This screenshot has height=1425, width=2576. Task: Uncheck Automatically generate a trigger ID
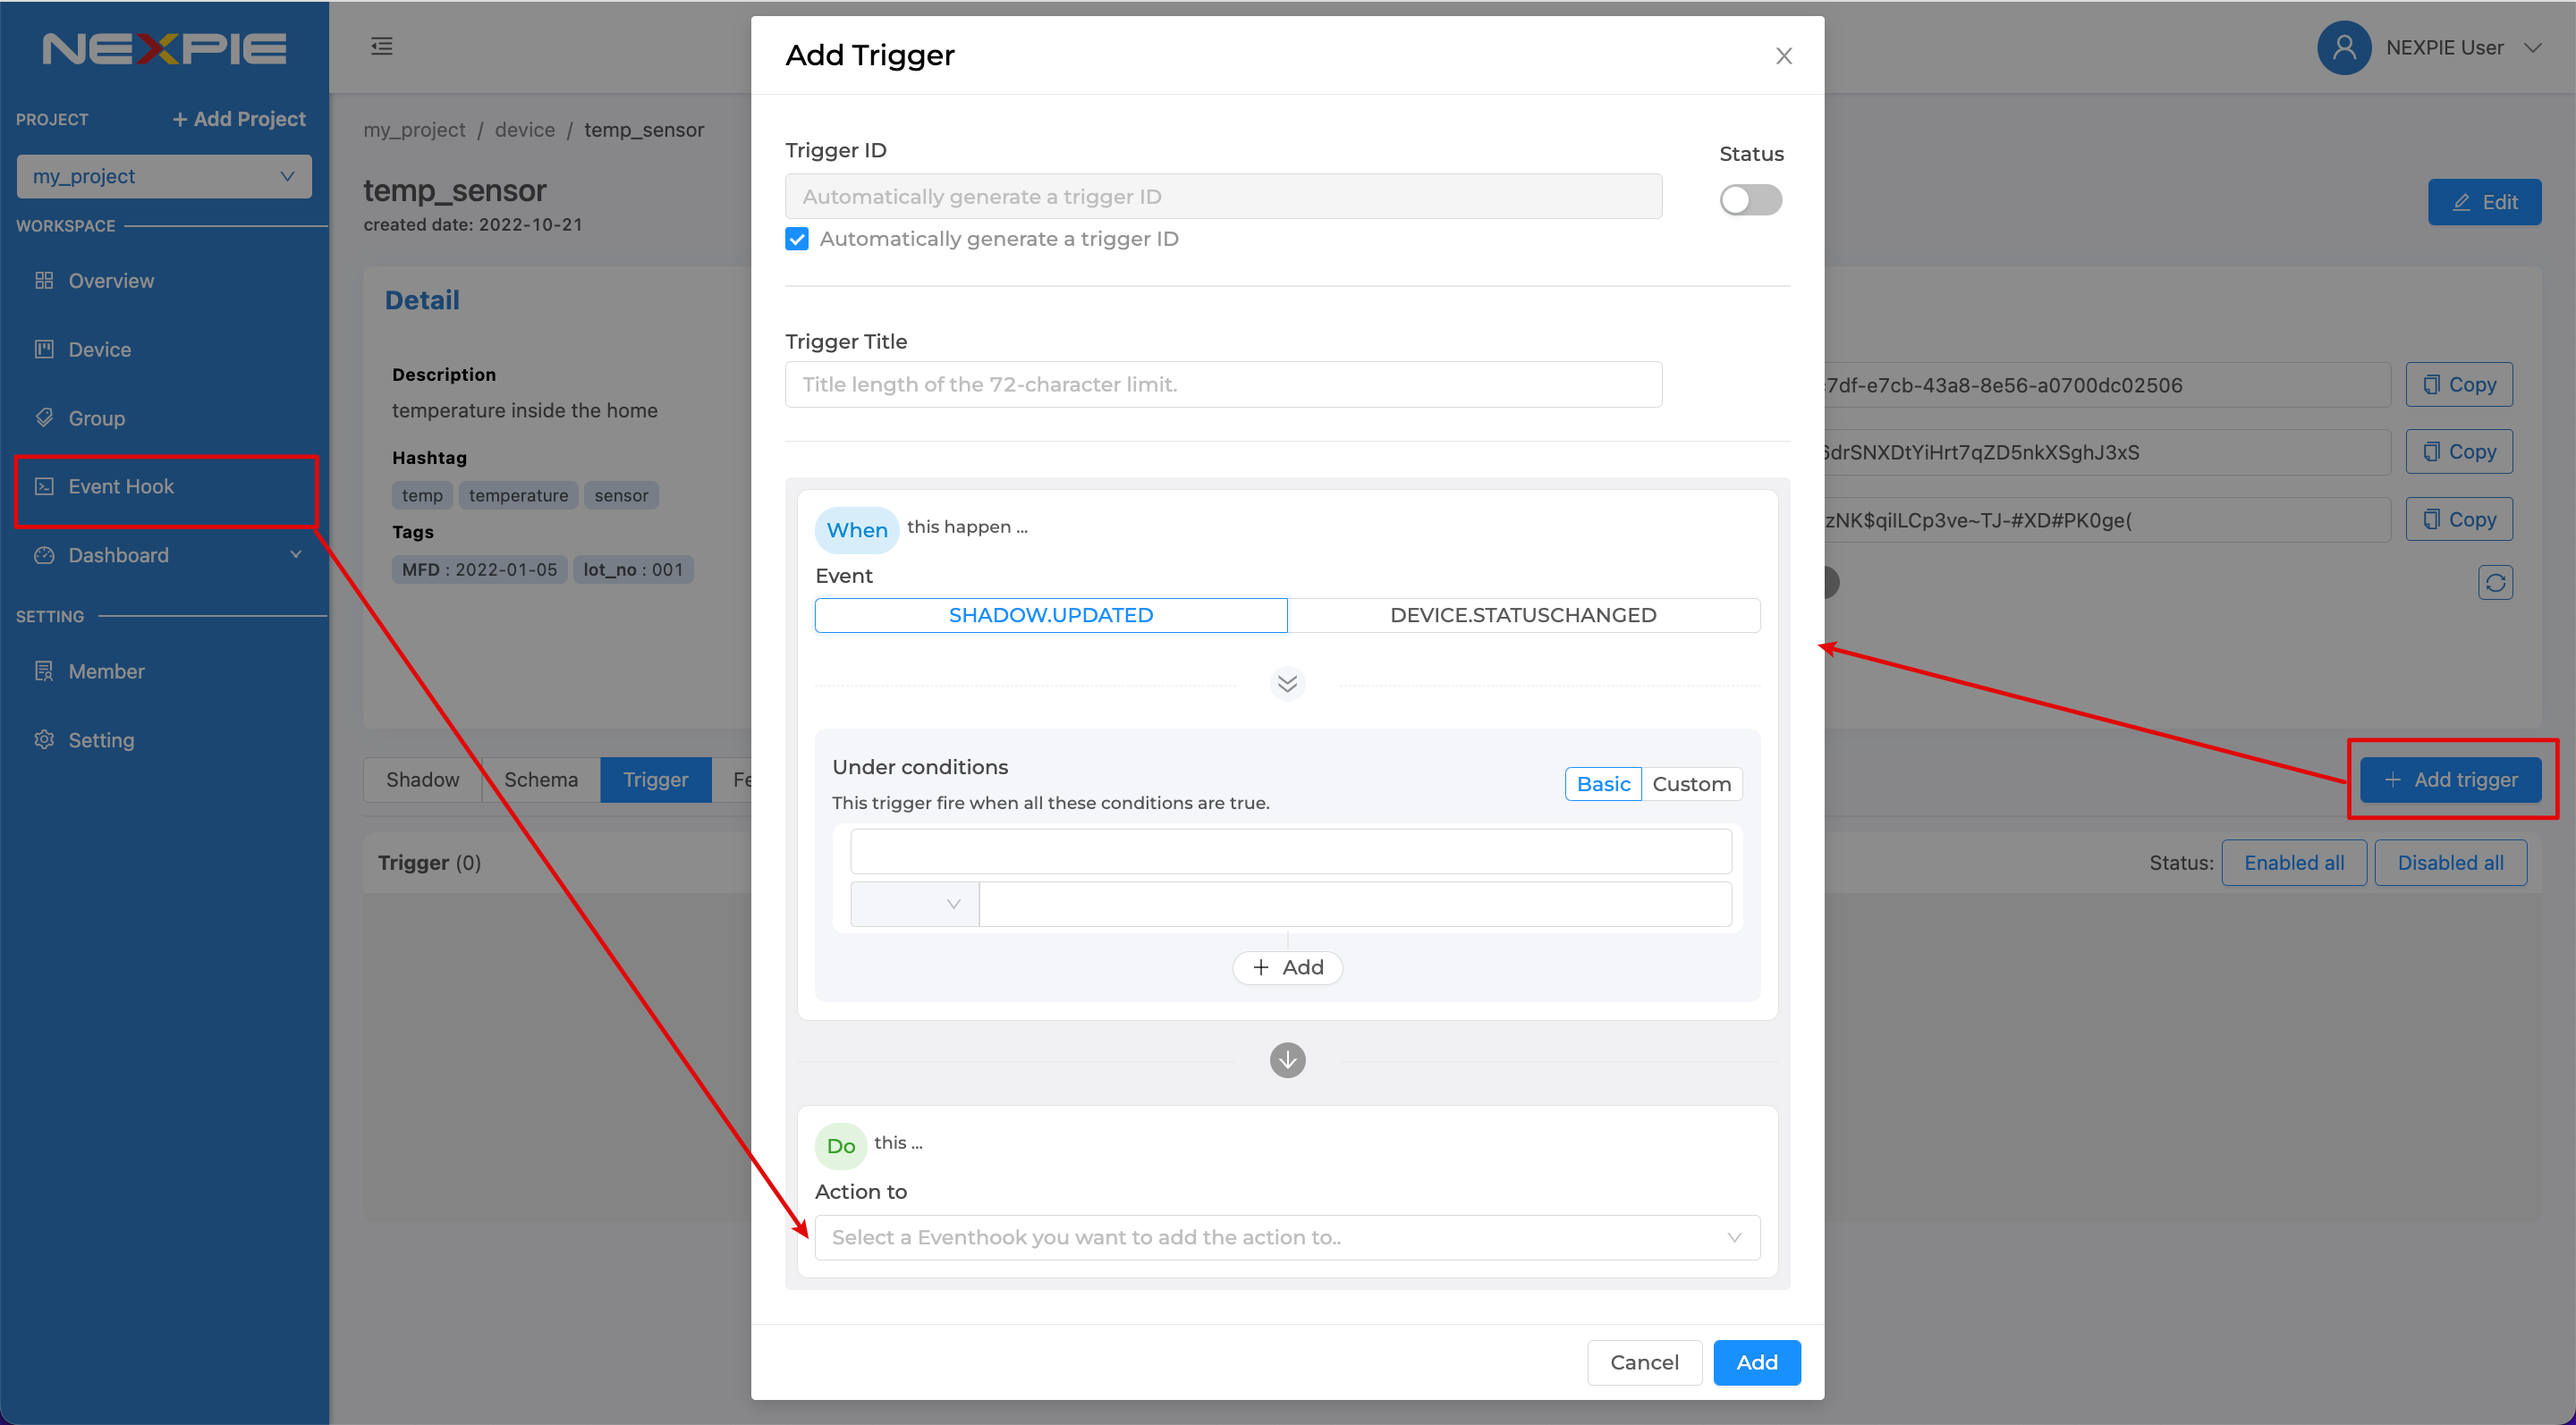pos(797,239)
